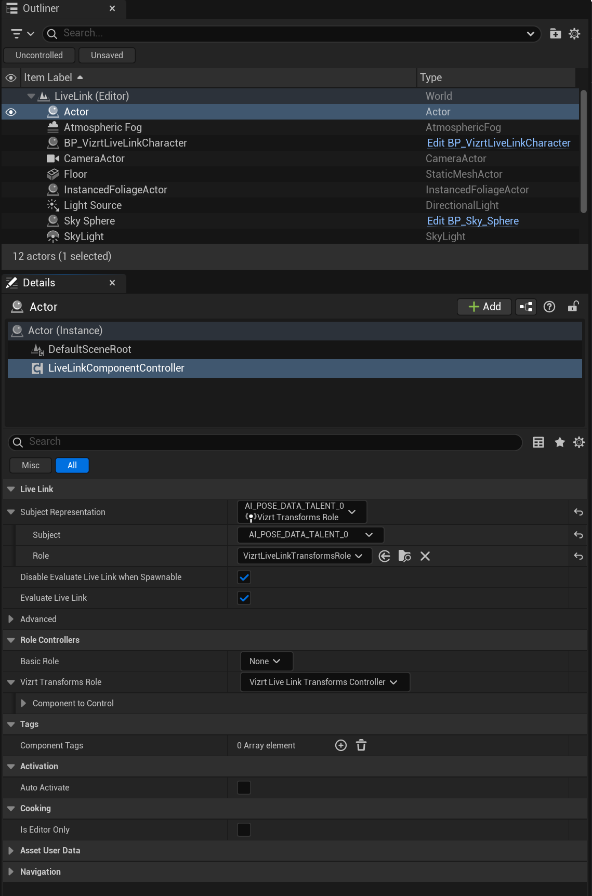Viewport: 592px width, 896px height.
Task: Open the Basic Role None dropdown
Action: (x=266, y=662)
